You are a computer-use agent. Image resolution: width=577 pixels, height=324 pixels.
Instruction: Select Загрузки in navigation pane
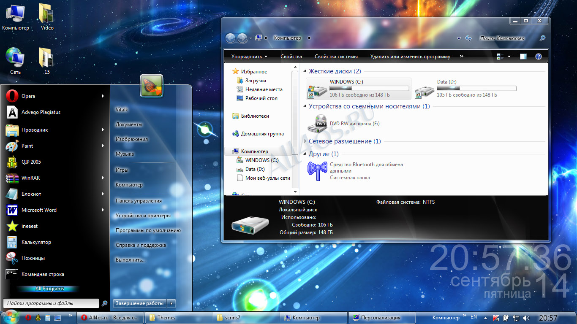252,81
